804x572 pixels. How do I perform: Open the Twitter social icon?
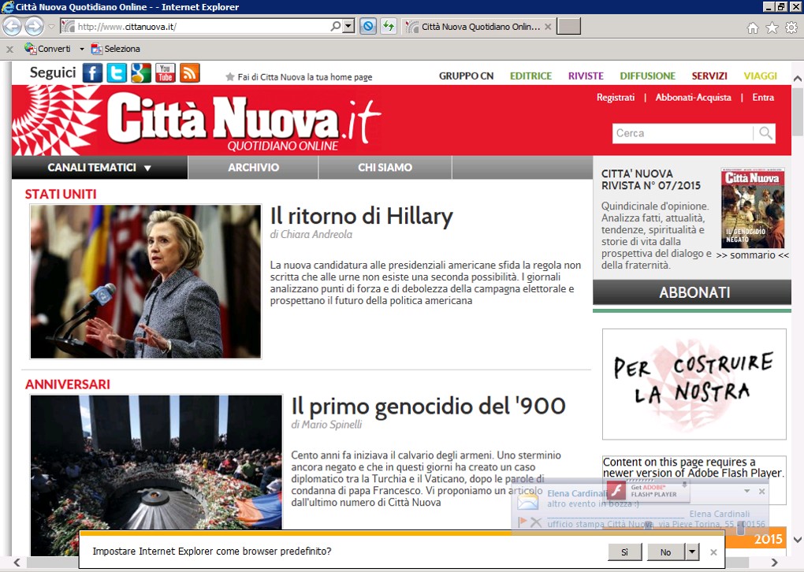(117, 73)
